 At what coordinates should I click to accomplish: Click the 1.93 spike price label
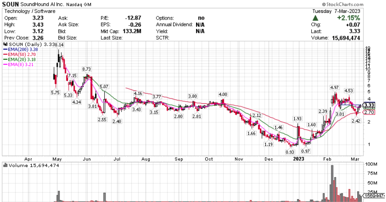pos(298,119)
